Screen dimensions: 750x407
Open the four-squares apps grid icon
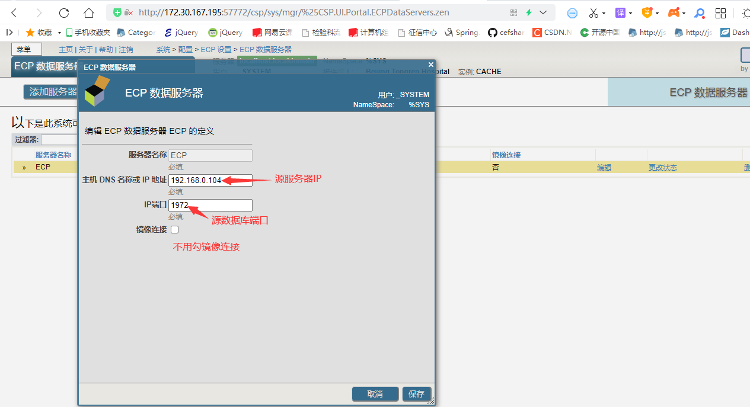(720, 13)
